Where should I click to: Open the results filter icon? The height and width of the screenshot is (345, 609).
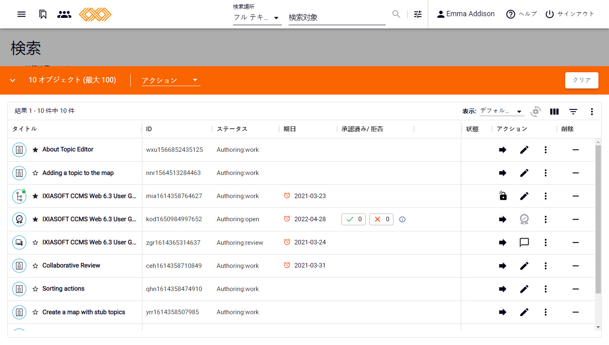click(573, 112)
